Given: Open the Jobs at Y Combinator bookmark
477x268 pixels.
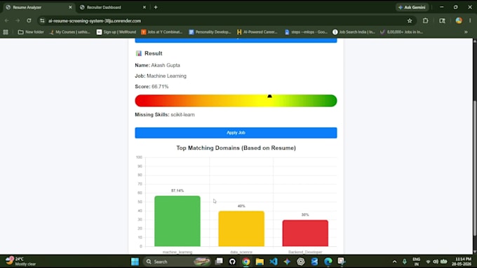Looking at the screenshot, I should click(x=162, y=32).
